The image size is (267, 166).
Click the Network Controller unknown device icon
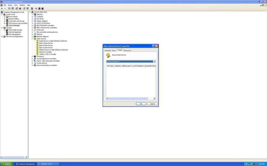point(38,52)
